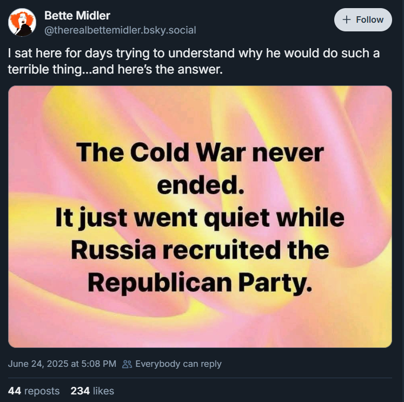Open Bette Midler's profile avatar
The image size is (404, 402).
(x=22, y=23)
